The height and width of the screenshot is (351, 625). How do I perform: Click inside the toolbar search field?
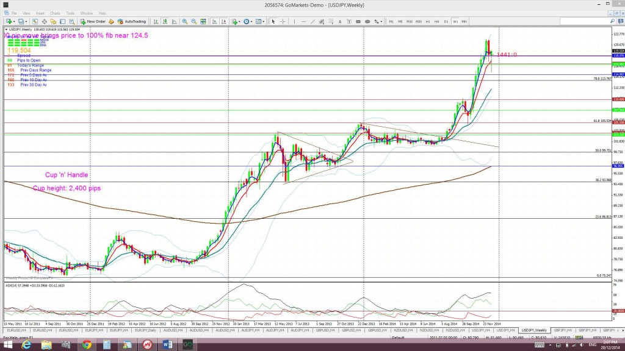point(584,21)
